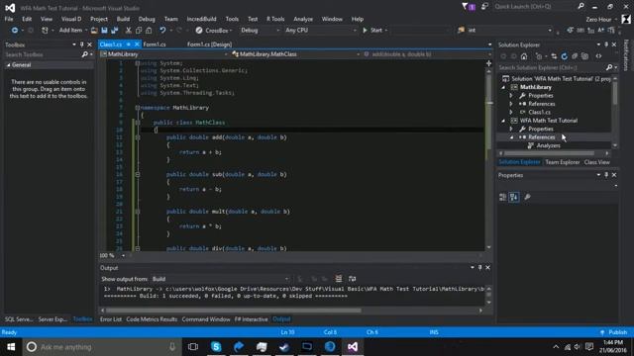This screenshot has width=634, height=356.
Task: Click the Windows Start button
Action: pyautogui.click(x=11, y=347)
